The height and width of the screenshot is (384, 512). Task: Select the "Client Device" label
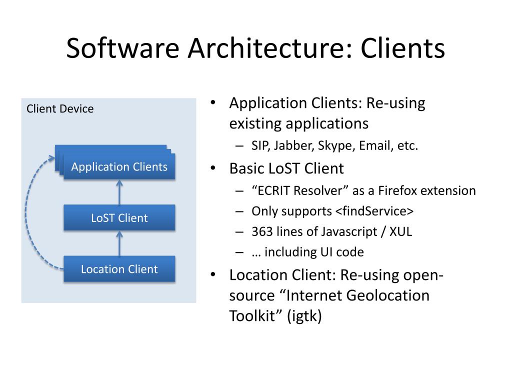(x=60, y=108)
